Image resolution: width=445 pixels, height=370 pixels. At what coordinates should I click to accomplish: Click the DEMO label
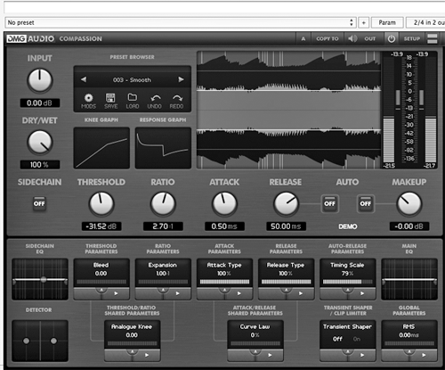point(348,226)
